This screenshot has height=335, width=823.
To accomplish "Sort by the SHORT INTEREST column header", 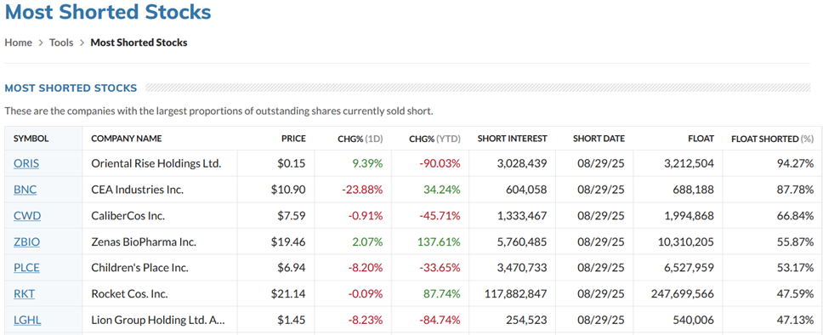I will click(x=513, y=139).
